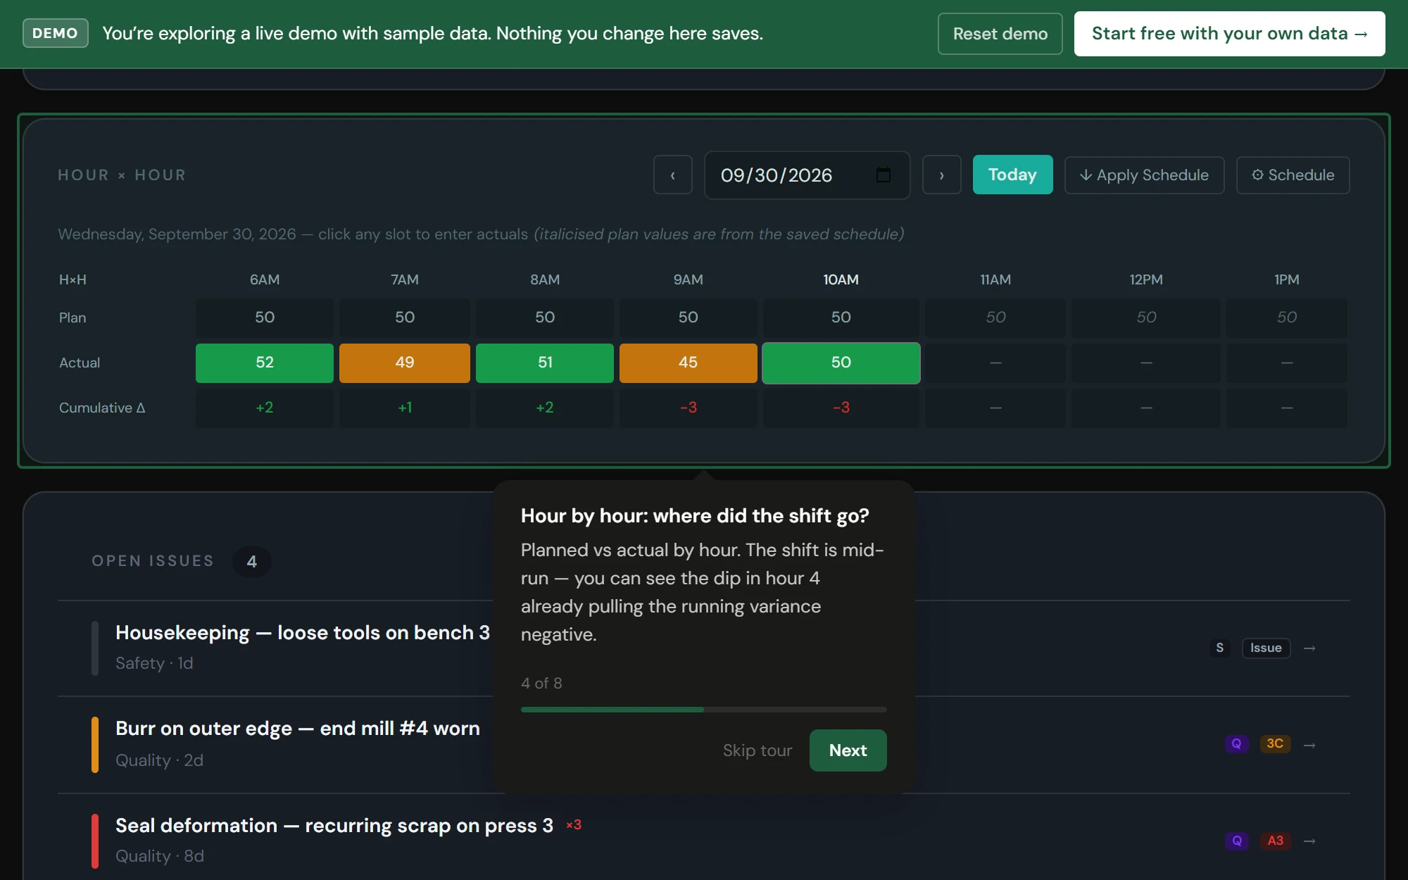
Task: Click the 6AM plan value 50
Action: [265, 318]
